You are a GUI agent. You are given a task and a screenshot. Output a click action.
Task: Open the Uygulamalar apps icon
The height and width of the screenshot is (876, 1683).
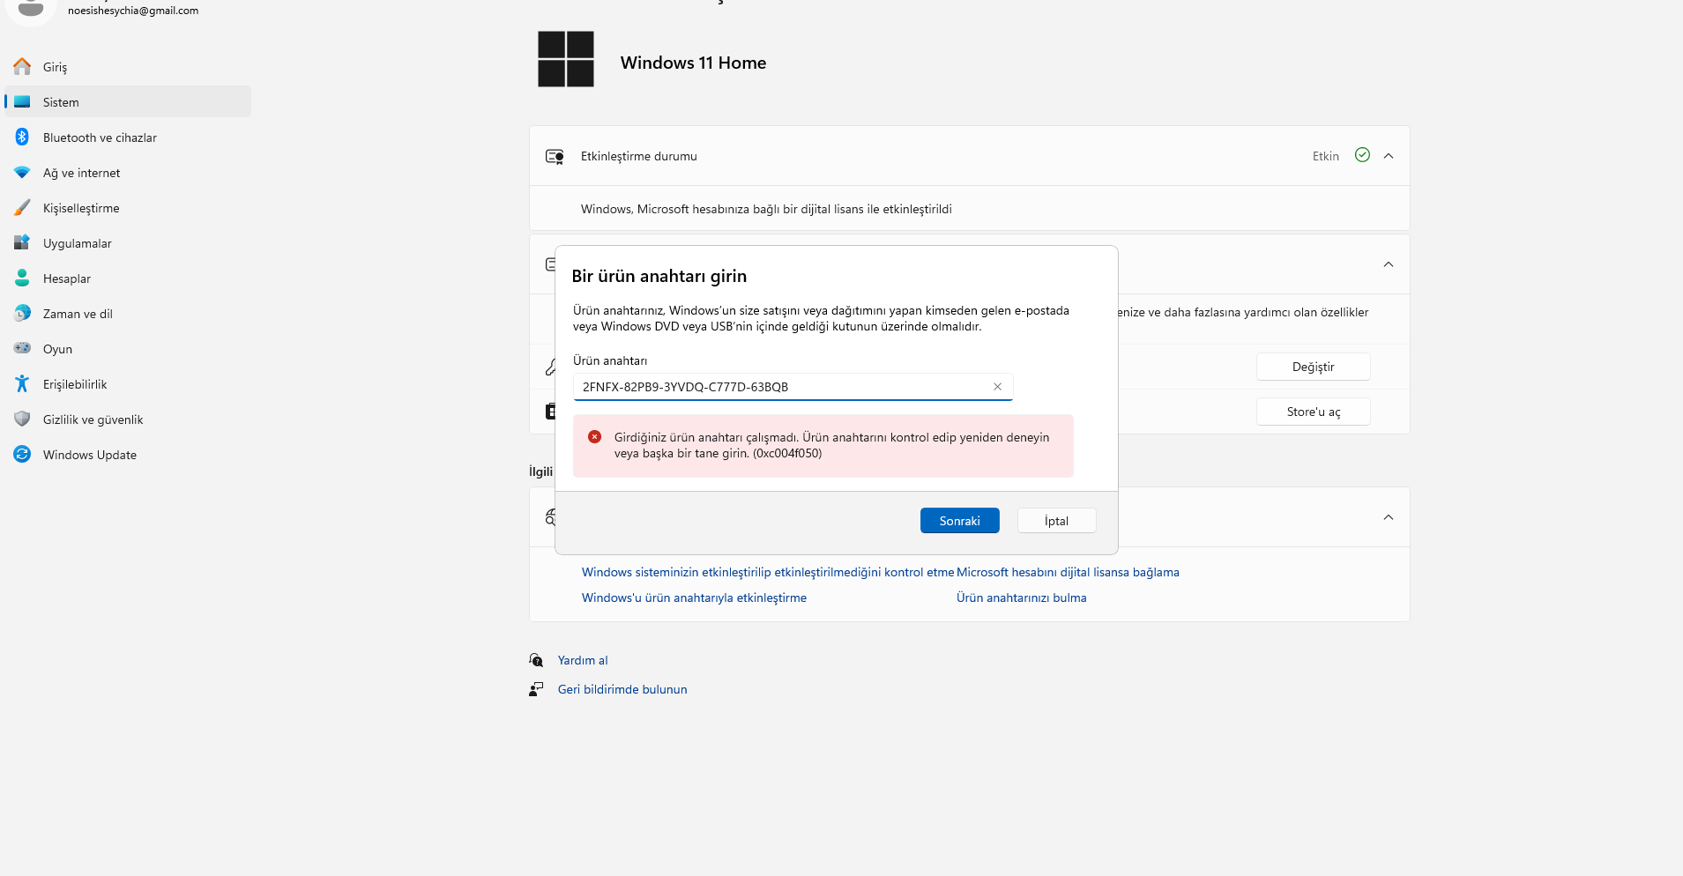(x=22, y=243)
